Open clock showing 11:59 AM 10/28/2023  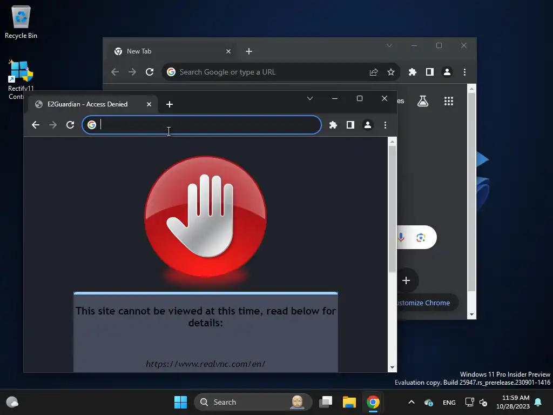pos(513,402)
